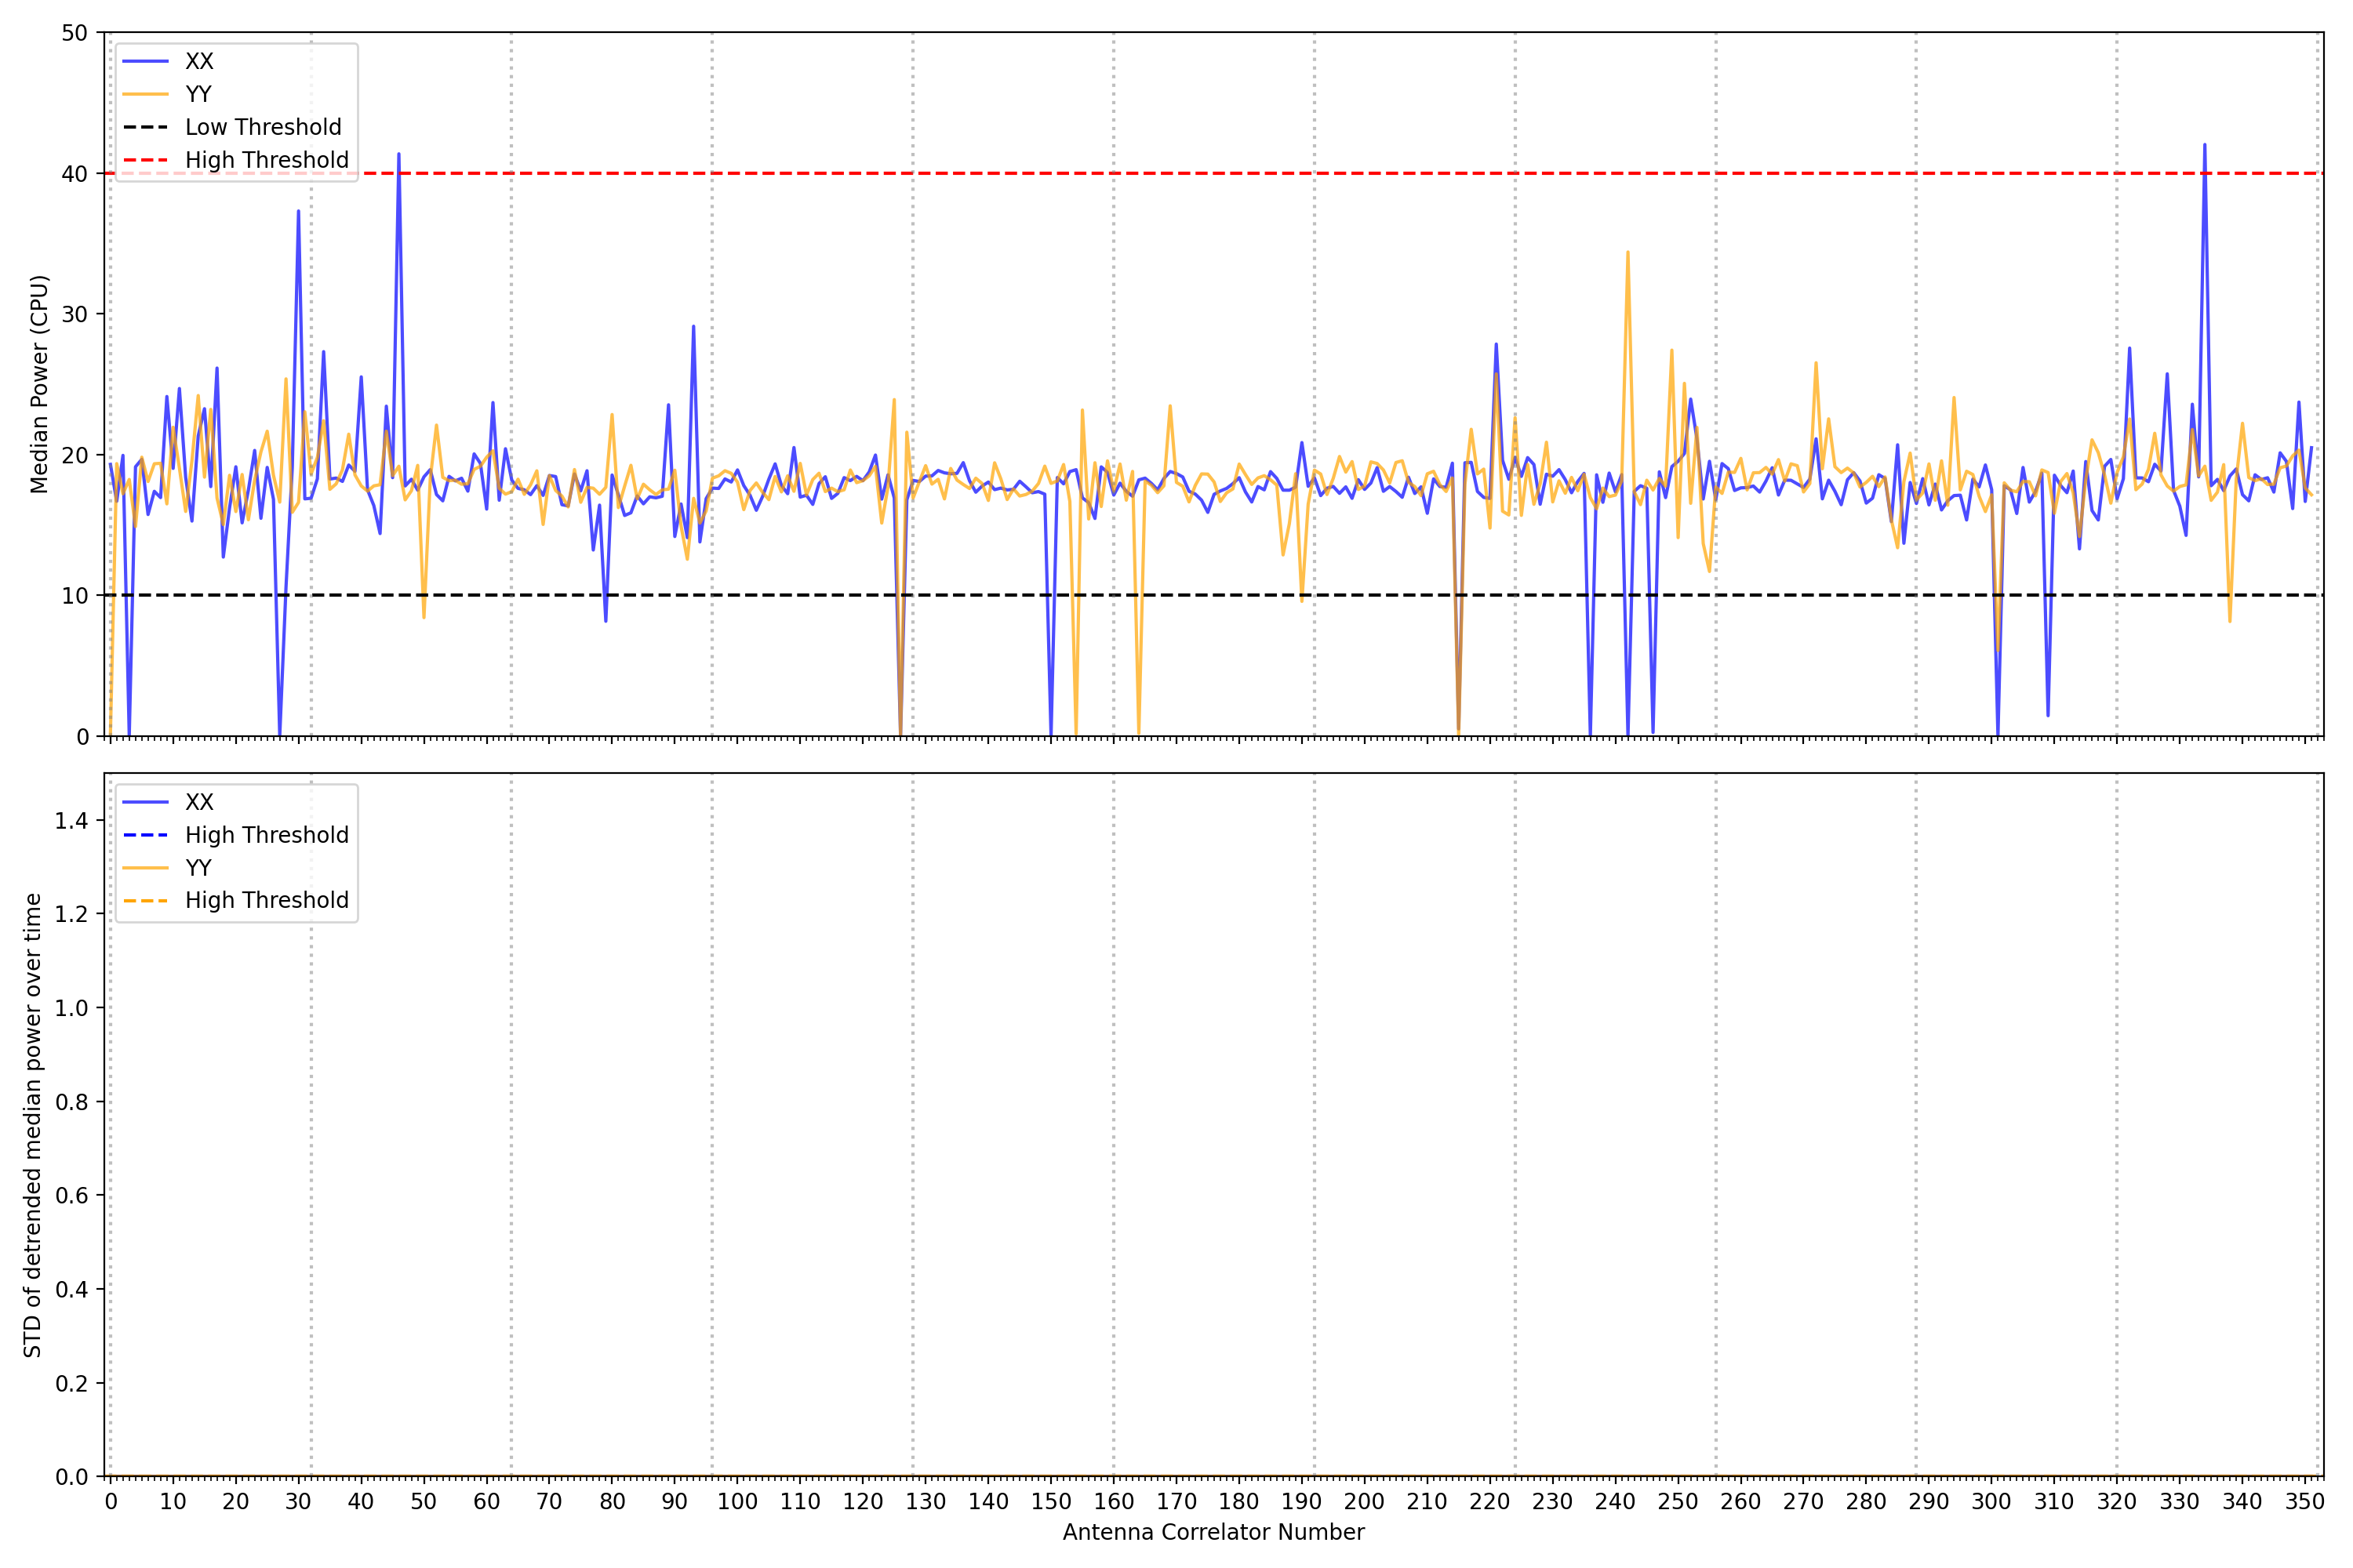Click the y-axis tick label 1.4 in bottom plot
This screenshot has height=1568, width=2353.
click(71, 821)
